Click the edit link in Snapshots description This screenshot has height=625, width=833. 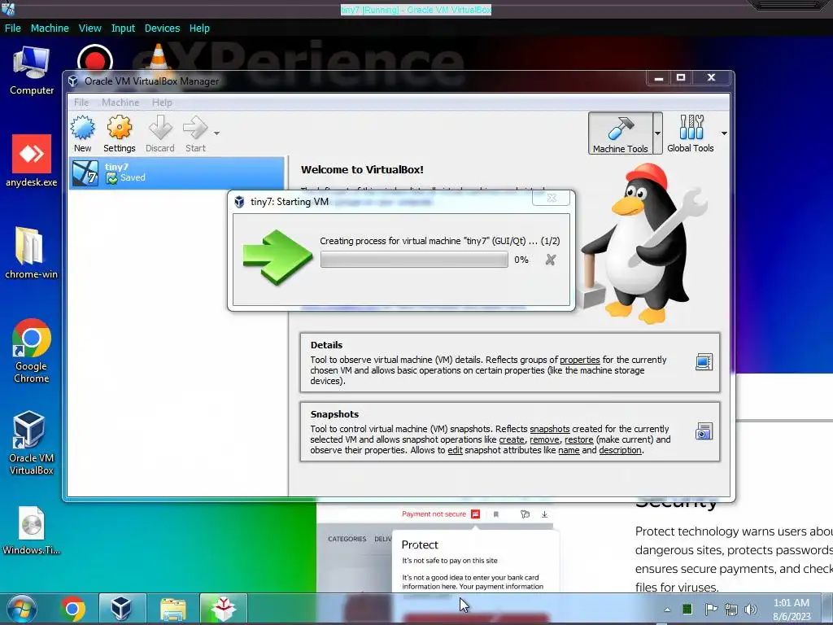[456, 450]
